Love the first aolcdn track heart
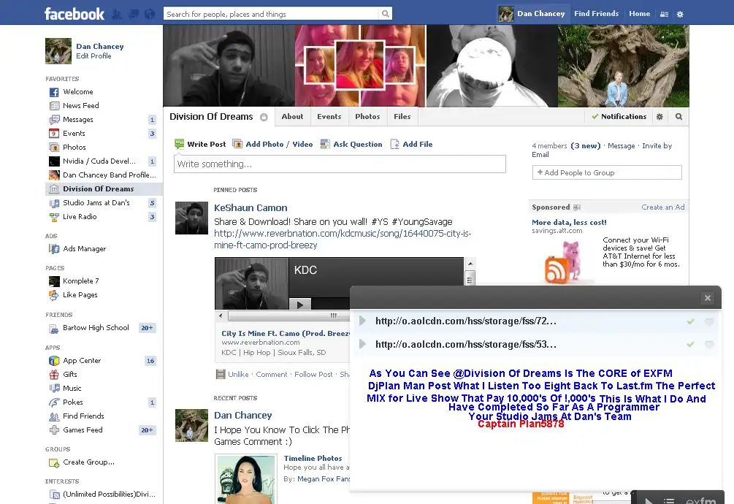 tap(709, 321)
